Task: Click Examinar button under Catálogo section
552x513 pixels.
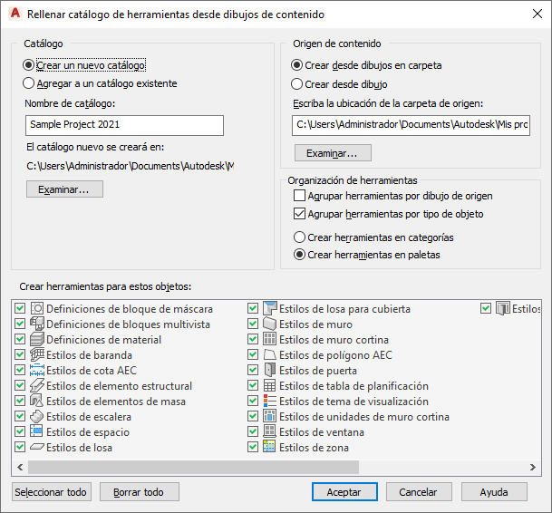Action: tap(64, 189)
